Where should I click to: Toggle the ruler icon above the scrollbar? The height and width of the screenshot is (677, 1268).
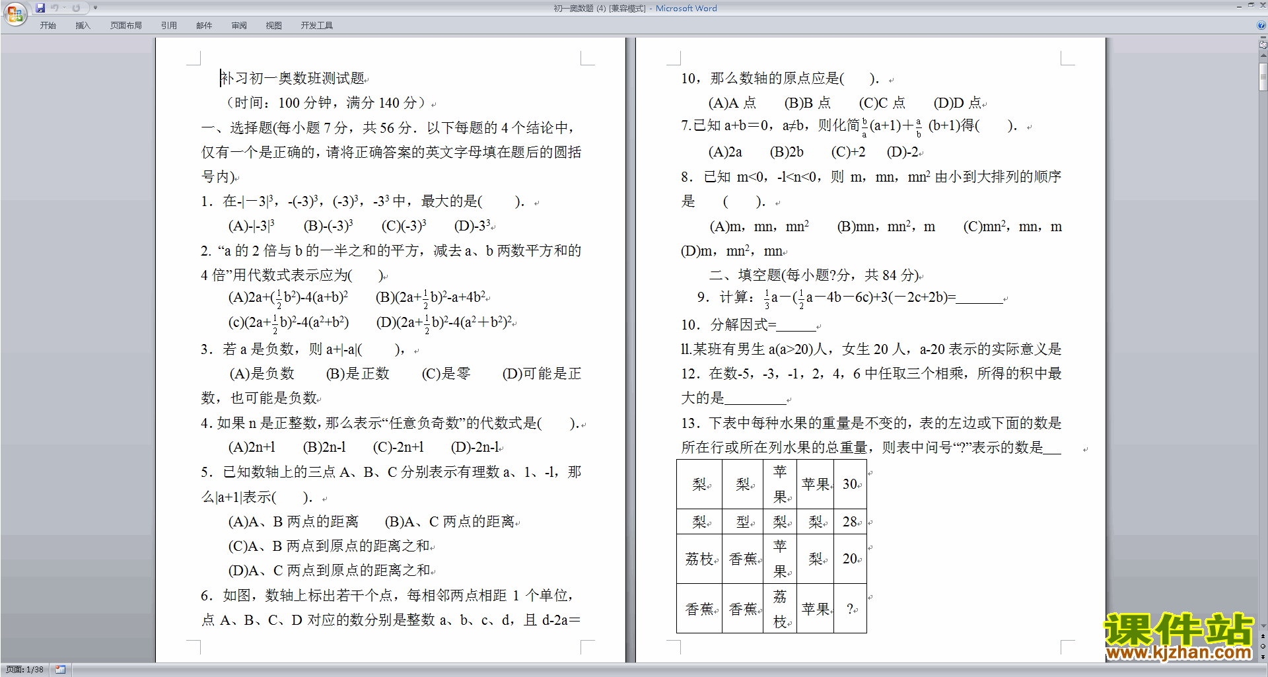click(1263, 45)
